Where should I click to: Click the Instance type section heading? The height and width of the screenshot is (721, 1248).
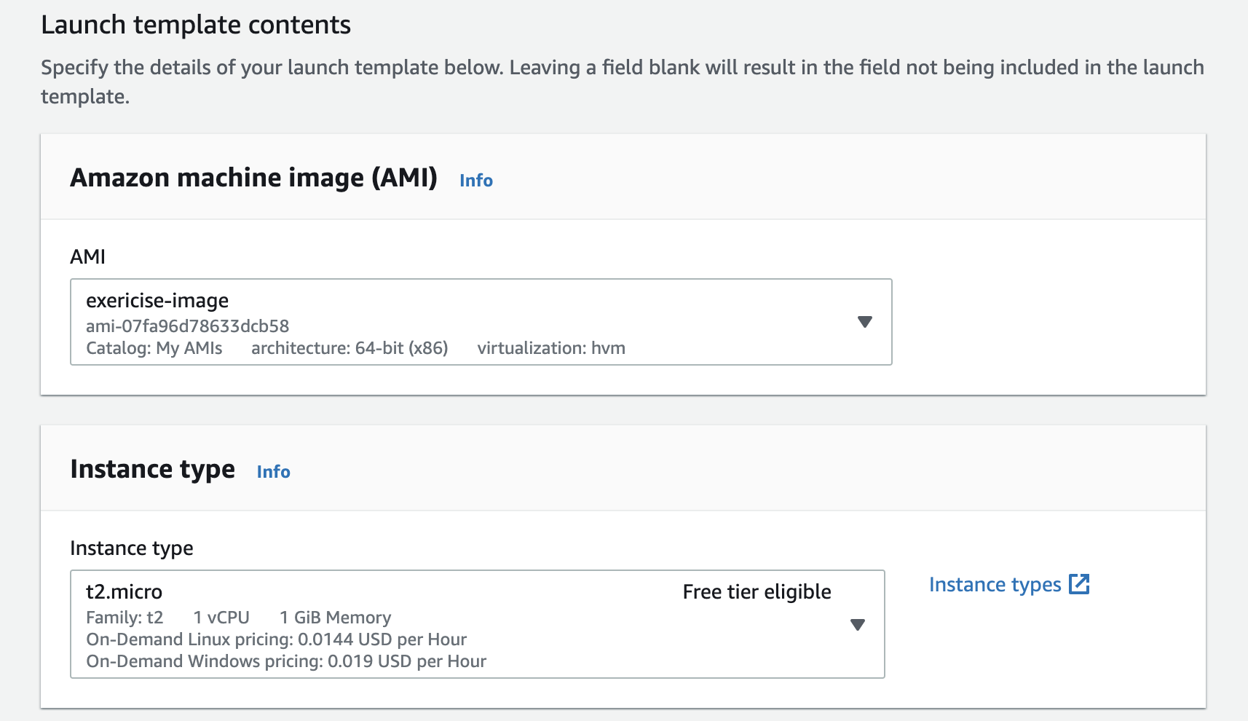[x=152, y=470]
